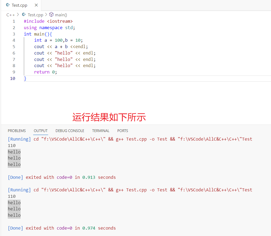This screenshot has width=271, height=236.
Task: Select line number 10 in the gutter
Action: tap(13, 79)
